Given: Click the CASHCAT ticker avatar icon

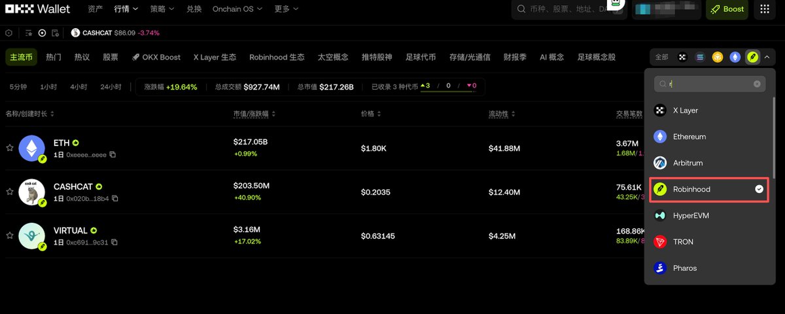Looking at the screenshot, I should tap(75, 33).
